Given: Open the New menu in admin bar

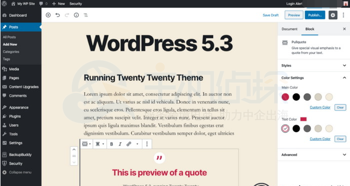Looking at the screenshot, I should click(58, 3).
